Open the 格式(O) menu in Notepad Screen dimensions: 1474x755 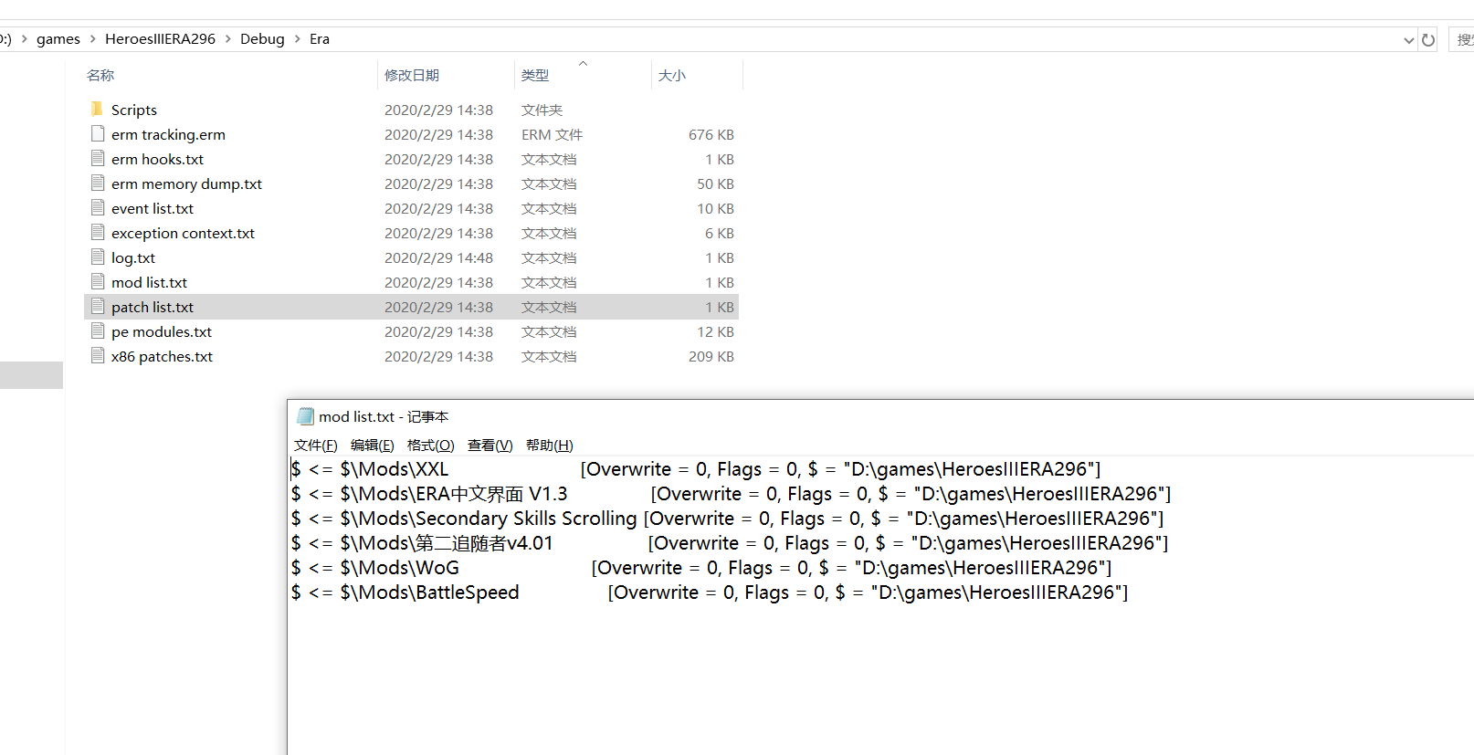(x=431, y=445)
